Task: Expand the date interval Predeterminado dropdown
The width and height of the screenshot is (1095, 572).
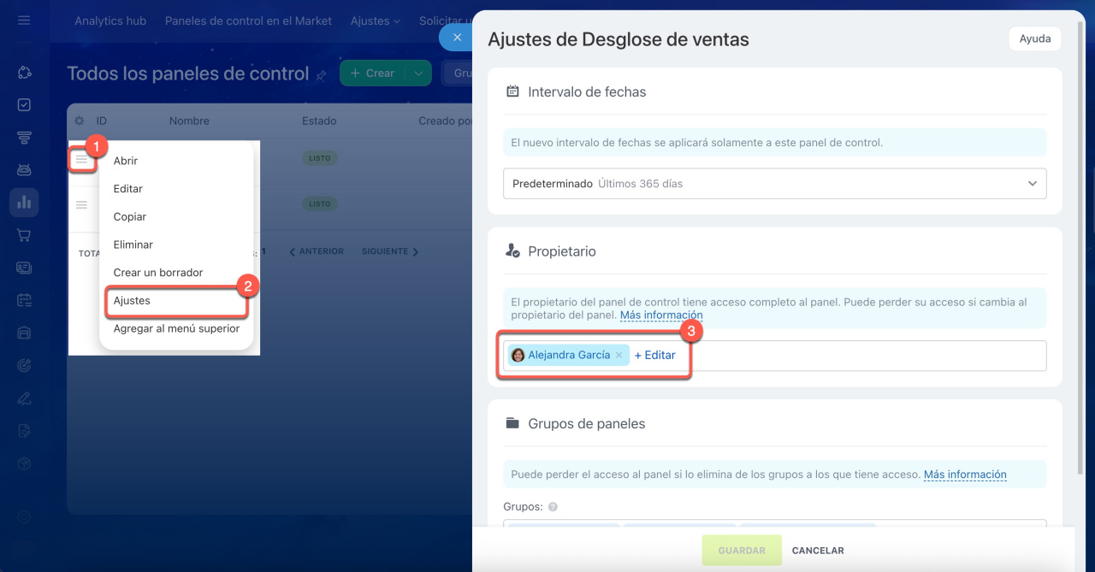Action: click(1033, 184)
